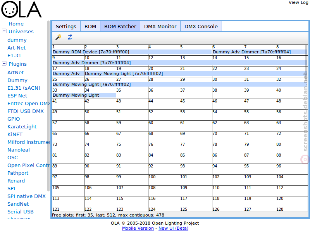Click the Universes tree label

pyautogui.click(x=21, y=32)
